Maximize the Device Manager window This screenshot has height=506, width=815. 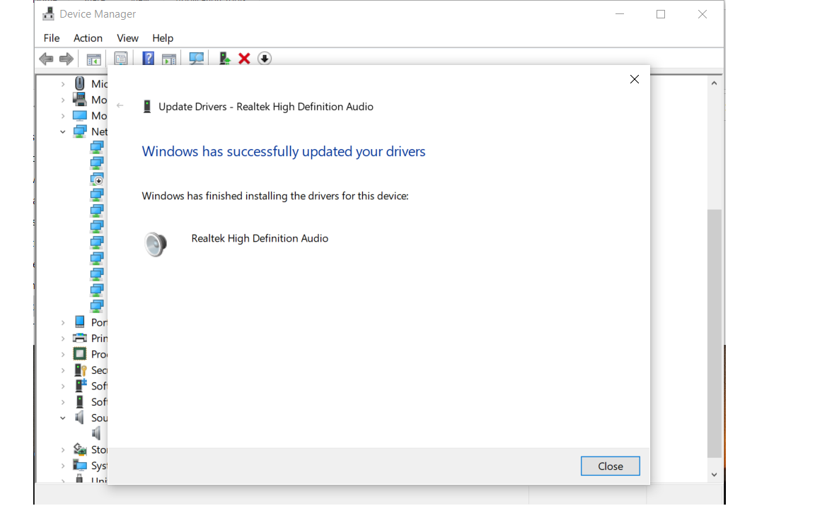click(661, 15)
